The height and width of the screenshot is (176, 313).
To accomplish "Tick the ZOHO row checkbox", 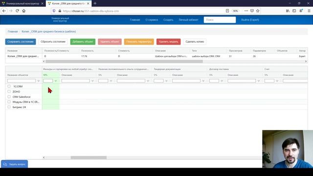I will click(9, 91).
